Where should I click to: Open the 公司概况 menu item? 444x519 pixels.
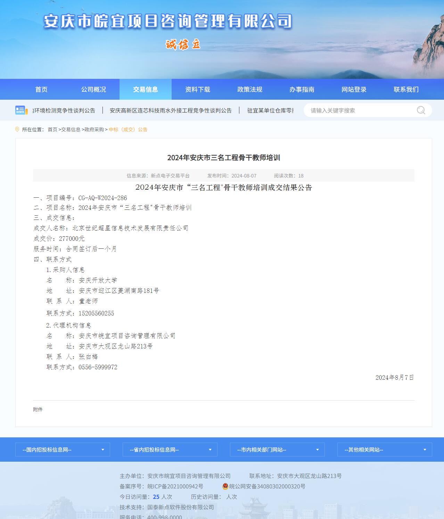click(93, 90)
